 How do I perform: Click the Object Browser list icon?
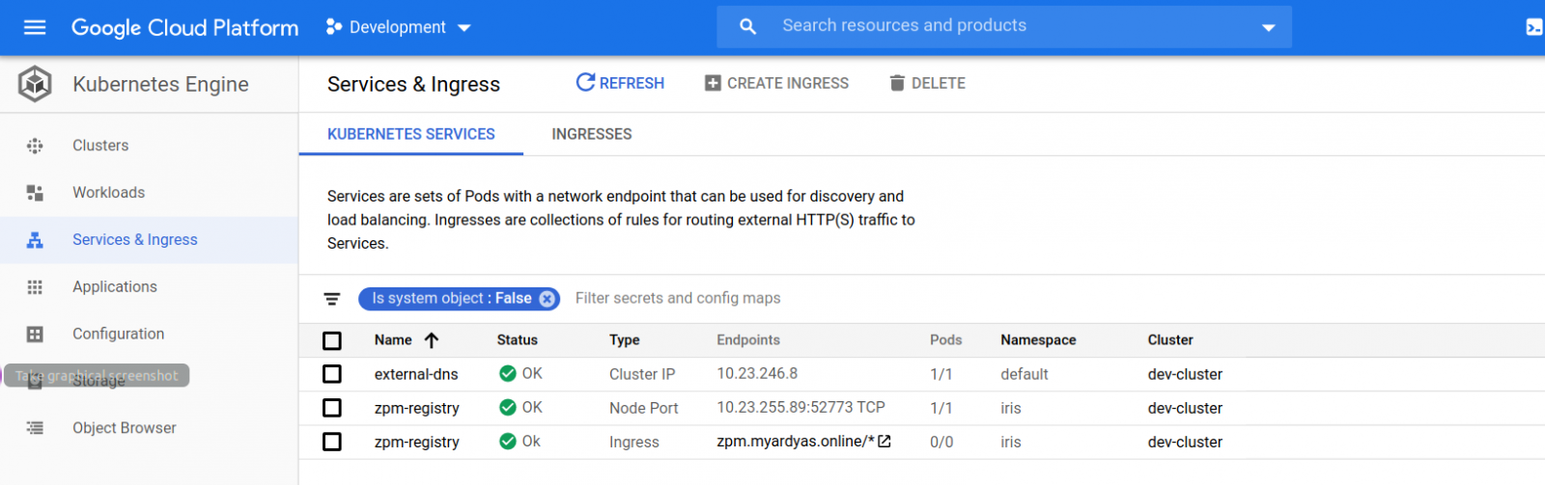pyautogui.click(x=35, y=428)
